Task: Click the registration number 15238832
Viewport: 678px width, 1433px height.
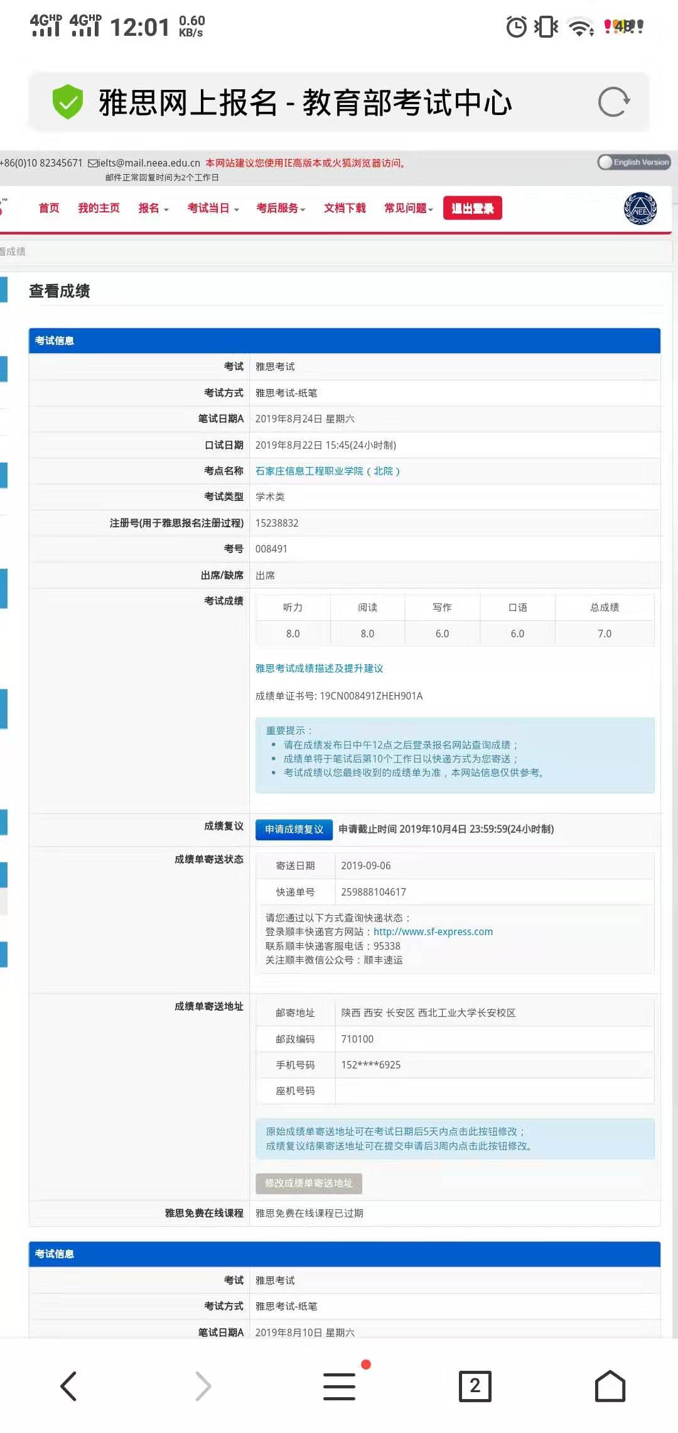Action: click(x=277, y=523)
